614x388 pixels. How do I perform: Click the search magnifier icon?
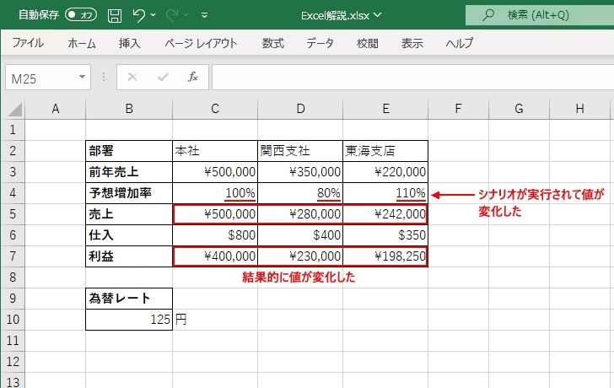[487, 15]
